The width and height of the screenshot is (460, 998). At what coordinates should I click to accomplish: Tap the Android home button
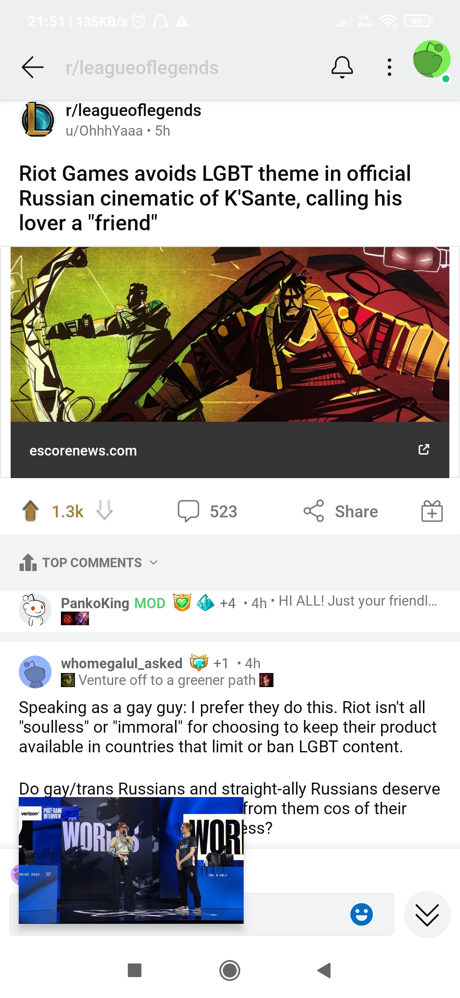point(230,970)
